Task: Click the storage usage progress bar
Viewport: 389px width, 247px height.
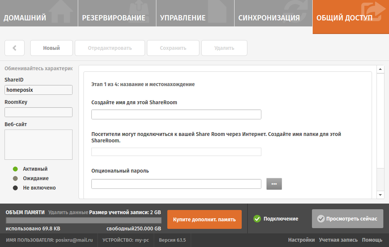Action: (x=83, y=220)
